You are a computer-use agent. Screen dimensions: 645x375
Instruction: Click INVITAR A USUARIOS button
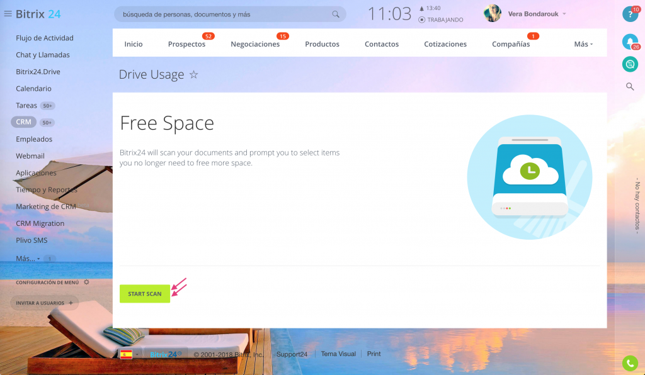[x=45, y=303]
